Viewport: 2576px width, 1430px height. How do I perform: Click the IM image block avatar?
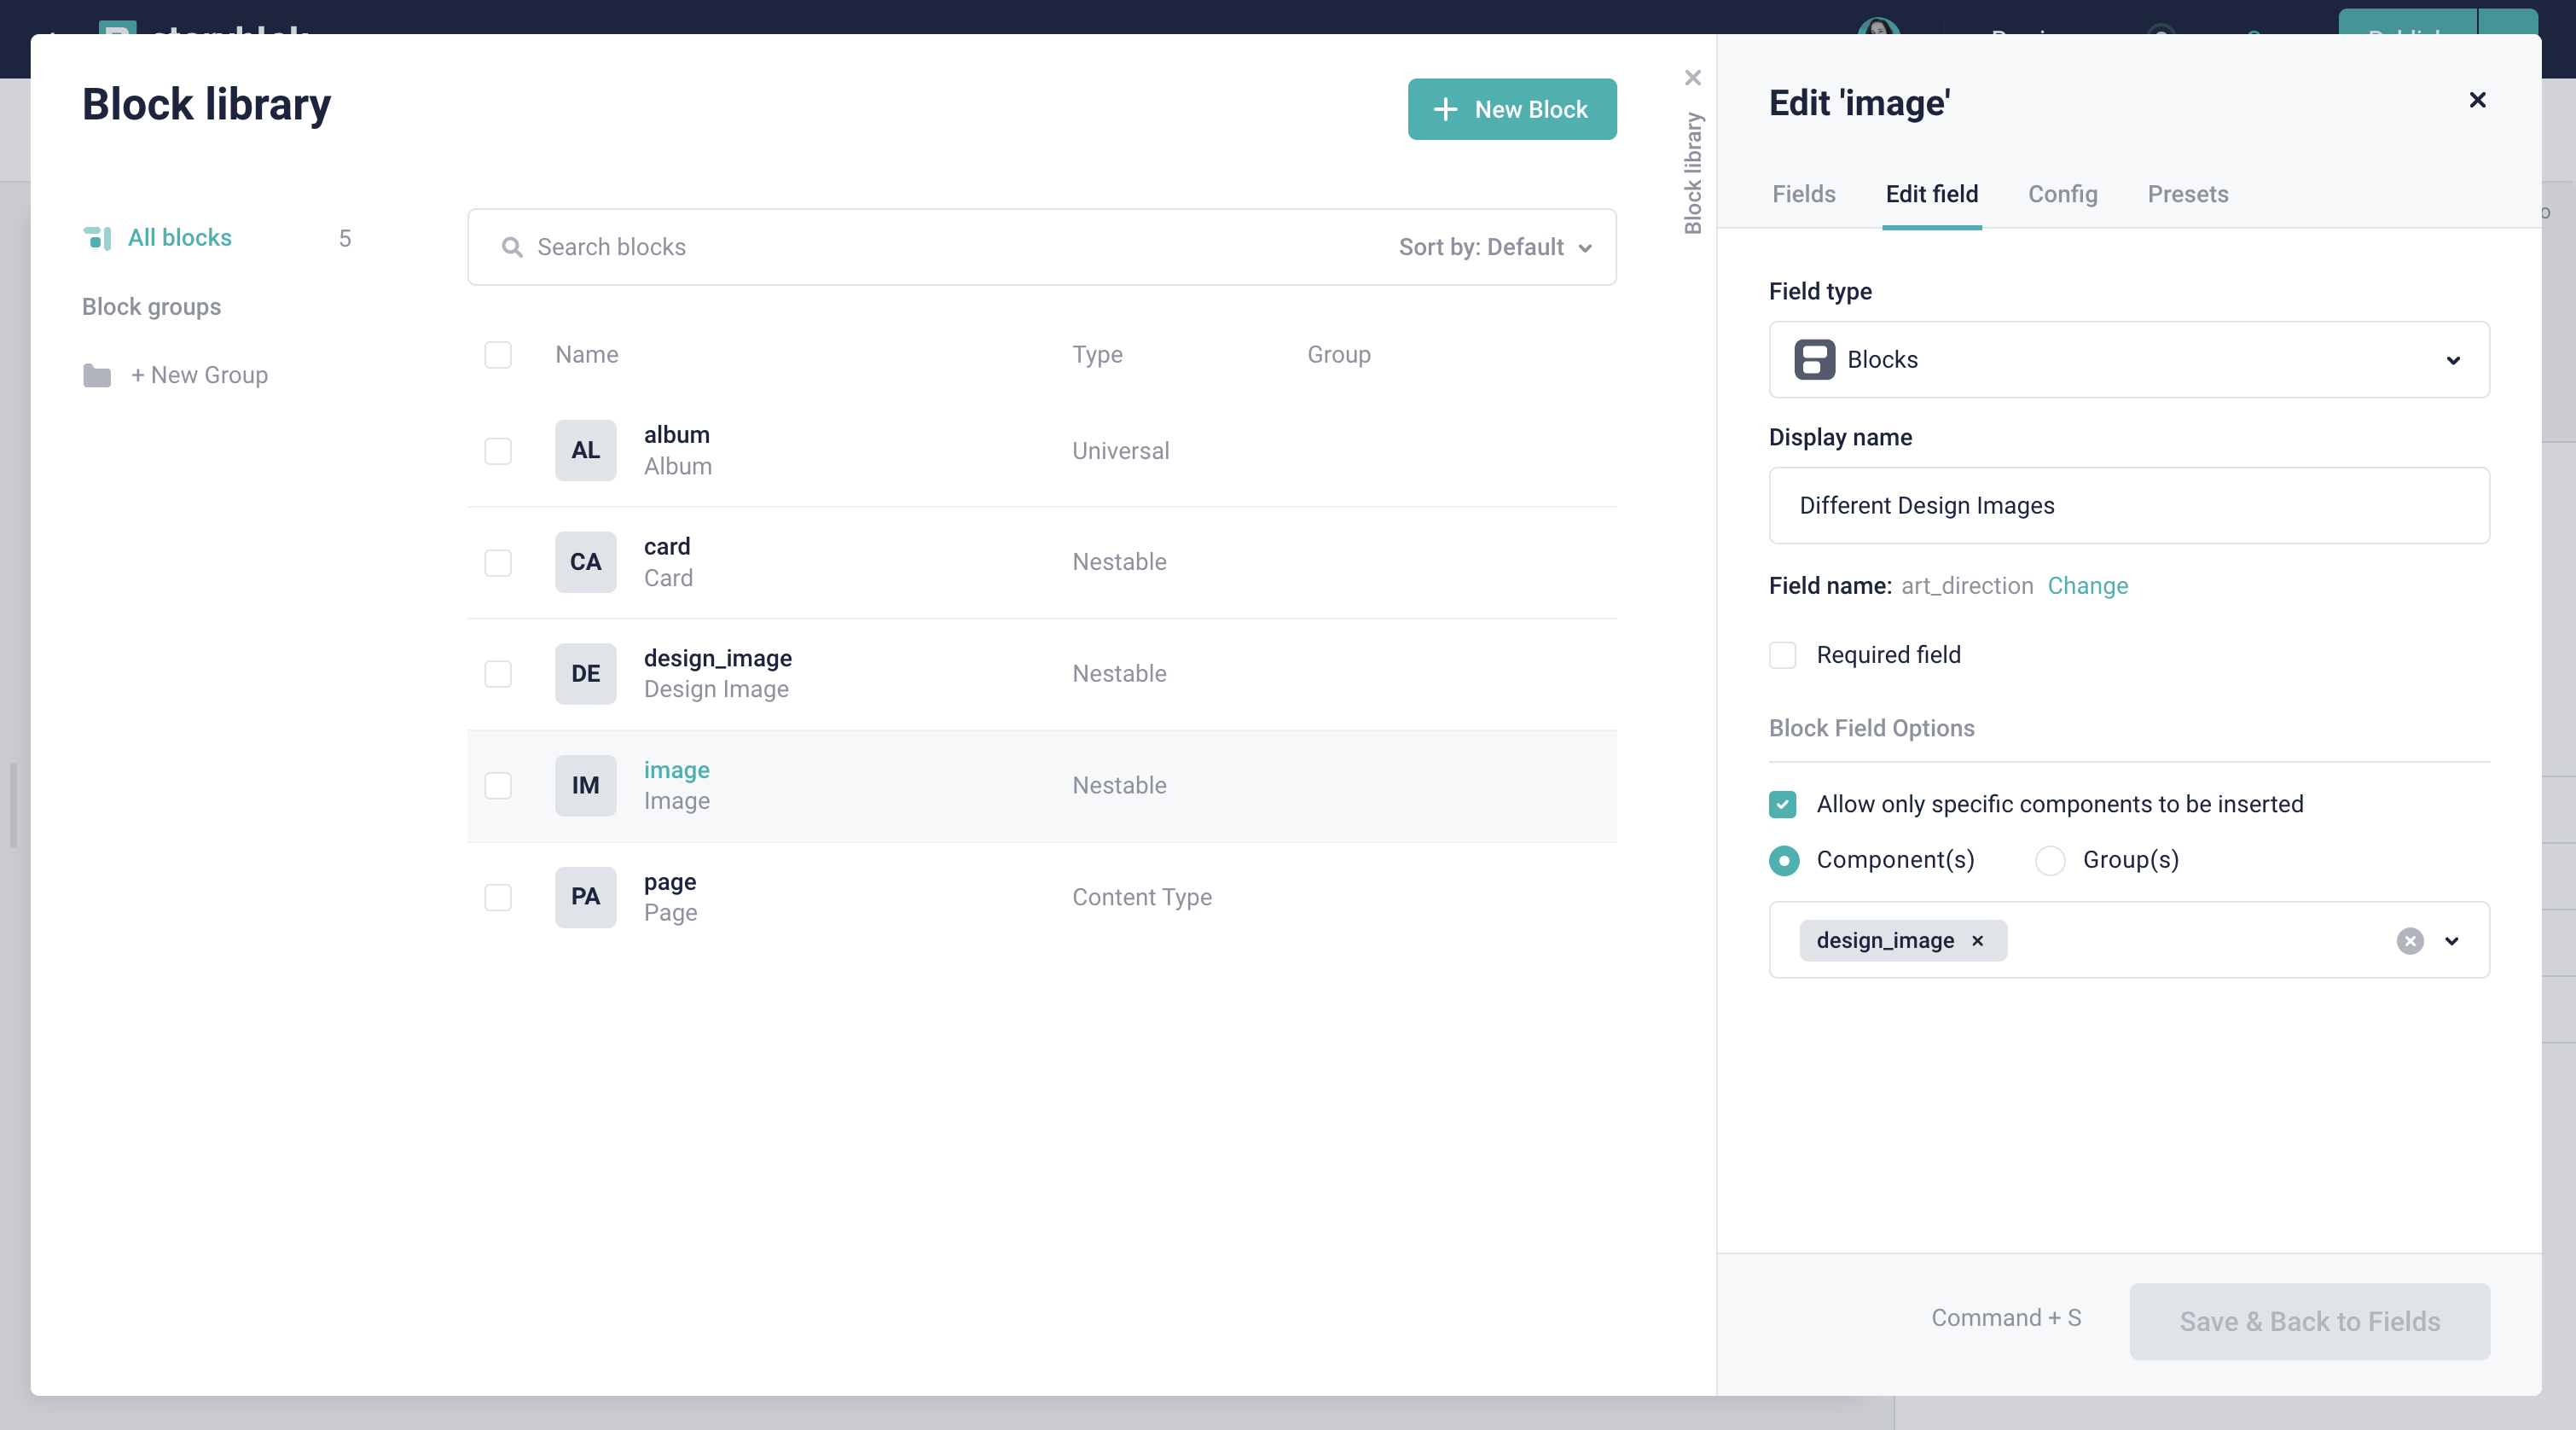[x=585, y=786]
